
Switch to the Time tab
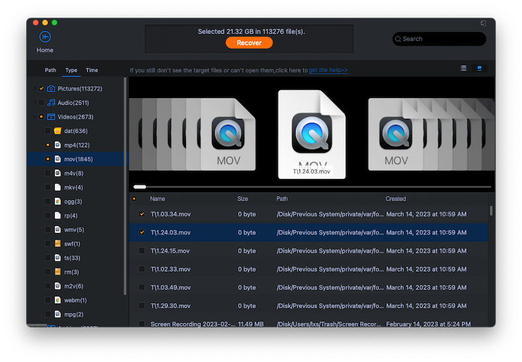92,70
